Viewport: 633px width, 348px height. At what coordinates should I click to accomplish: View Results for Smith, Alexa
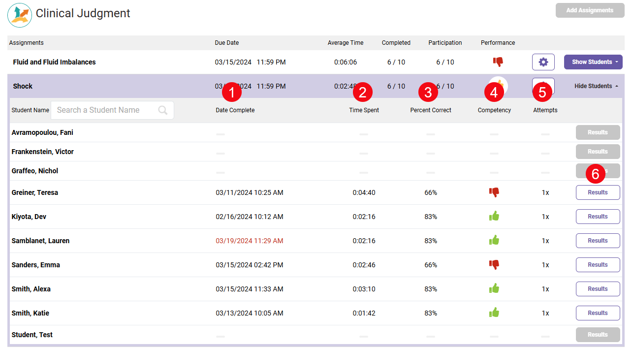click(598, 288)
